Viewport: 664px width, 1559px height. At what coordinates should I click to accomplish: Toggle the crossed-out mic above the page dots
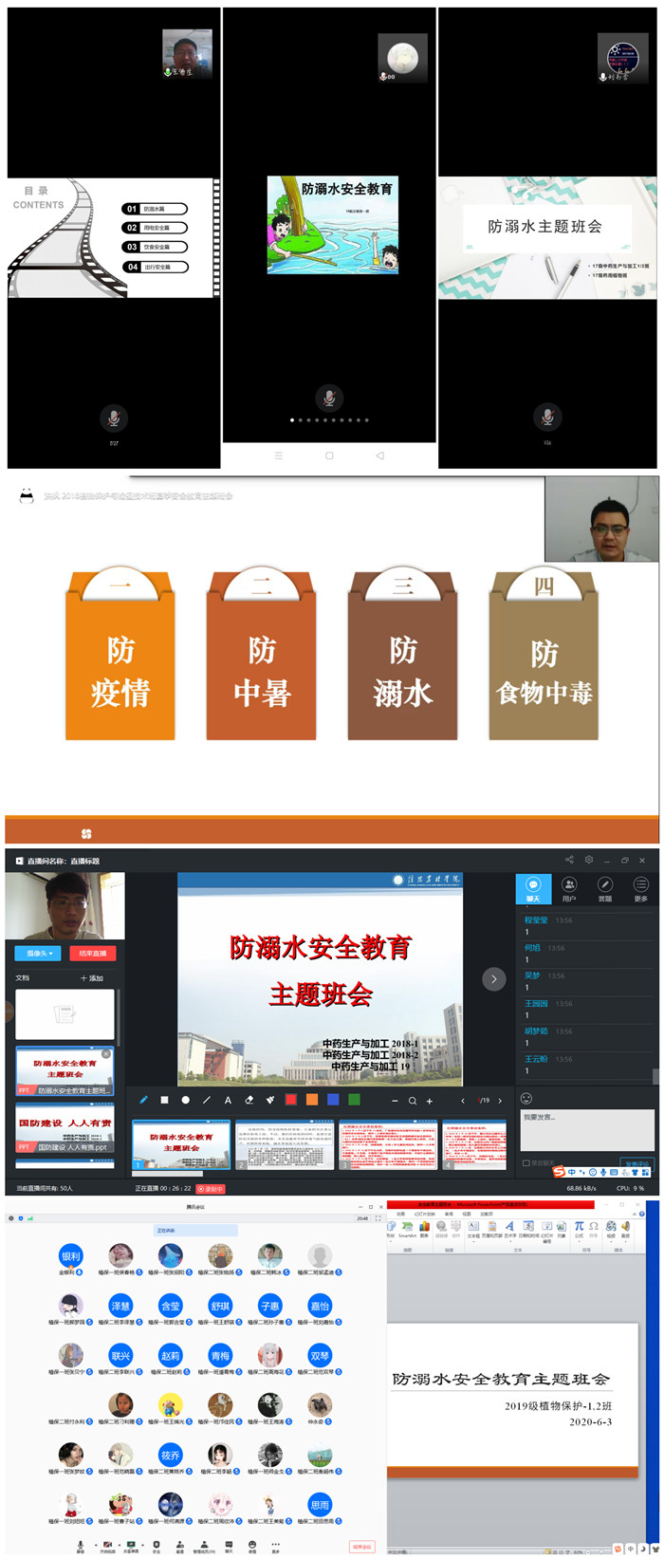tap(328, 397)
